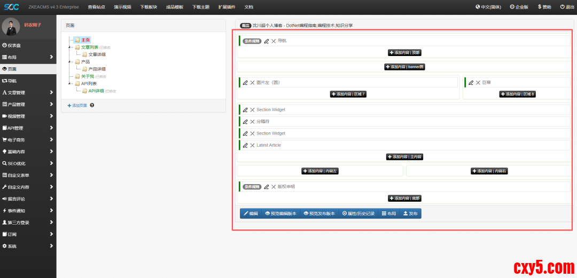Edit the 图片左（图） widget pencil icon
577x278 pixels.
point(245,83)
